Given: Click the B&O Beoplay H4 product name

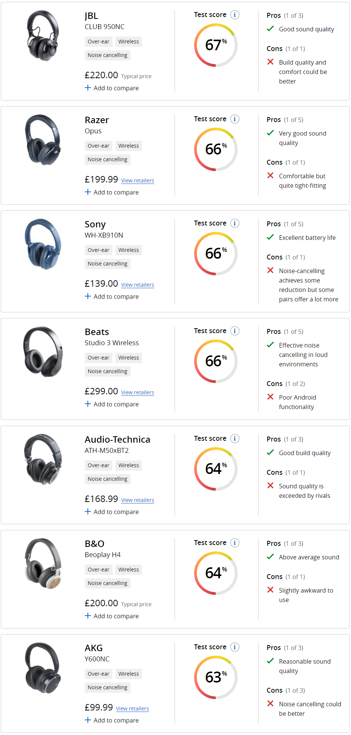Looking at the screenshot, I should [x=103, y=549].
